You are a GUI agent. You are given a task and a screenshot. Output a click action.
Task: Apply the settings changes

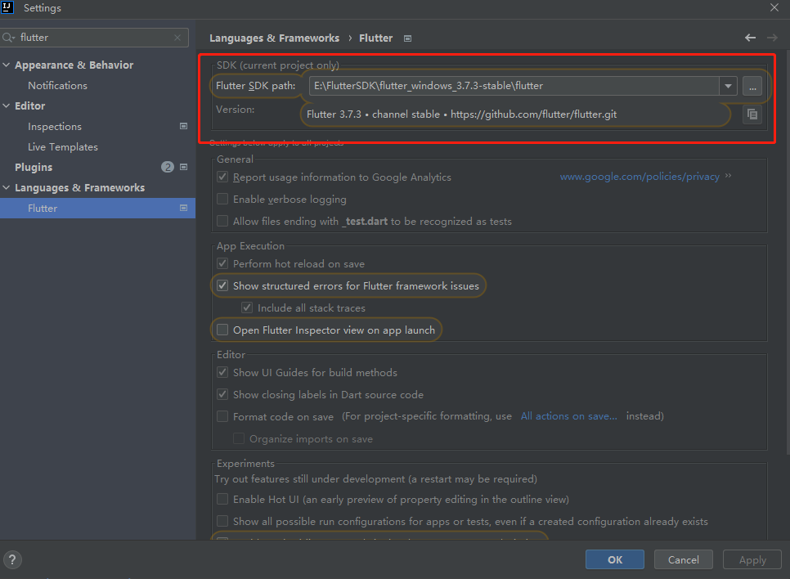[x=752, y=559]
